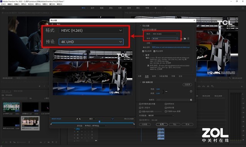The image size is (246, 147).
Task: Click the Cancel button
Action: (x=187, y=124)
